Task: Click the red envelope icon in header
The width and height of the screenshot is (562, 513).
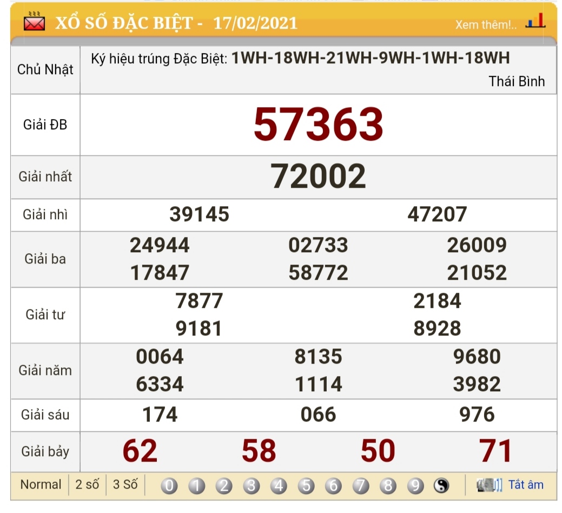Action: point(35,22)
